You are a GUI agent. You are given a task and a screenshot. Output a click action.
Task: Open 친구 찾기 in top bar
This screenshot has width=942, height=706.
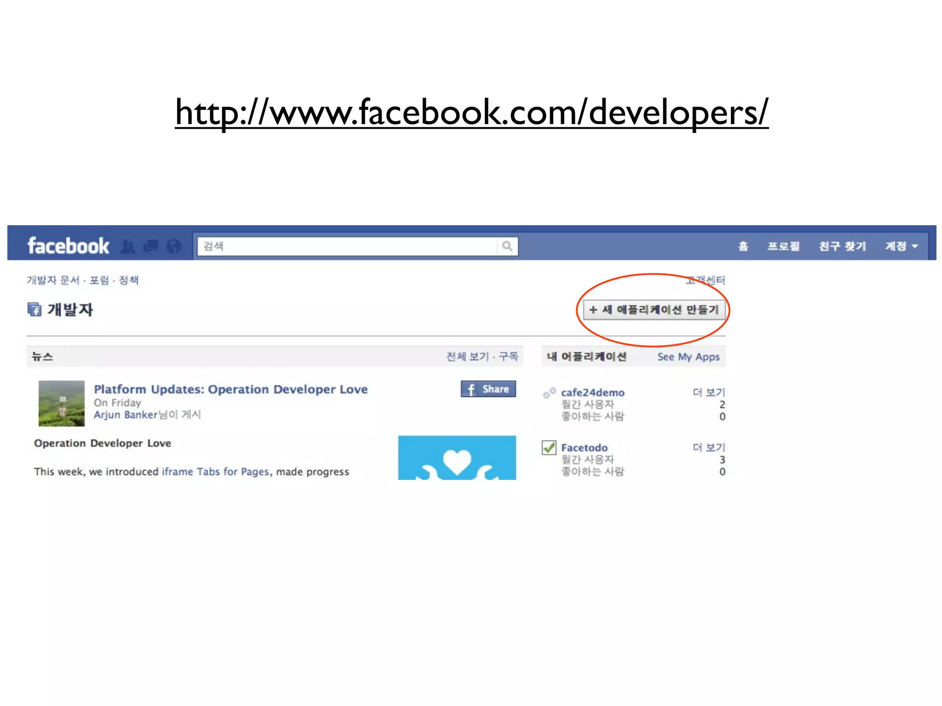point(843,246)
